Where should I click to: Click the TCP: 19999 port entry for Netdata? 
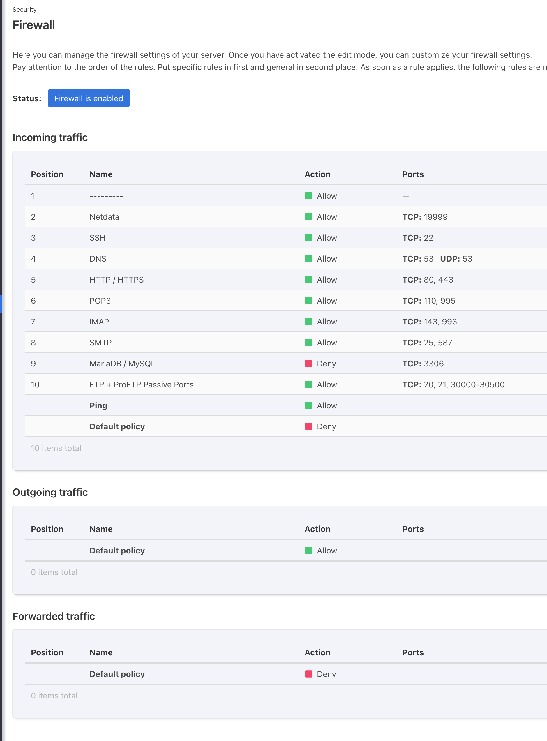point(424,217)
